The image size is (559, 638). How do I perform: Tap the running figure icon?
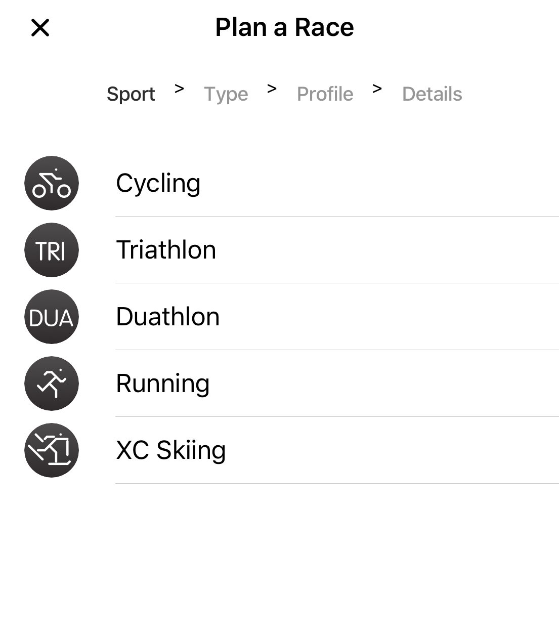pos(52,384)
